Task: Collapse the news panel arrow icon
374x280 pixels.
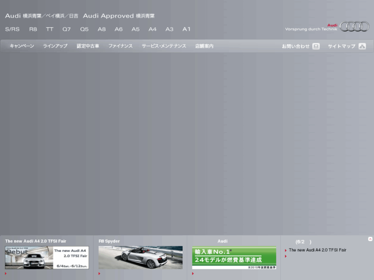Action: click(x=370, y=239)
